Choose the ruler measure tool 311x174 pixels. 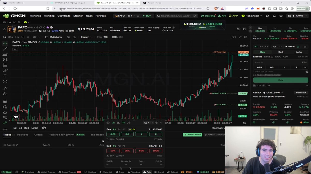[x=5, y=89]
